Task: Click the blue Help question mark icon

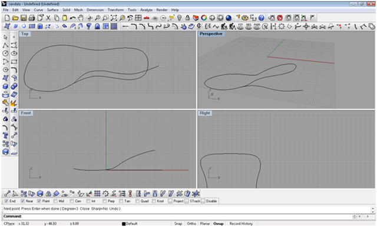Action: [x=262, y=18]
